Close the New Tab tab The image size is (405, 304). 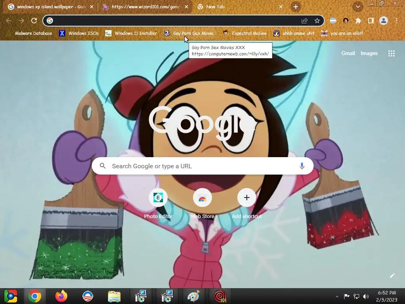(281, 7)
